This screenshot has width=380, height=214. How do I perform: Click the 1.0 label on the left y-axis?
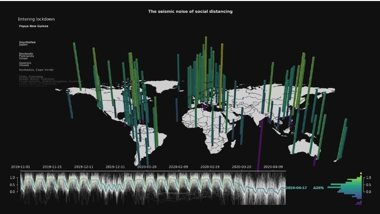click(13, 178)
